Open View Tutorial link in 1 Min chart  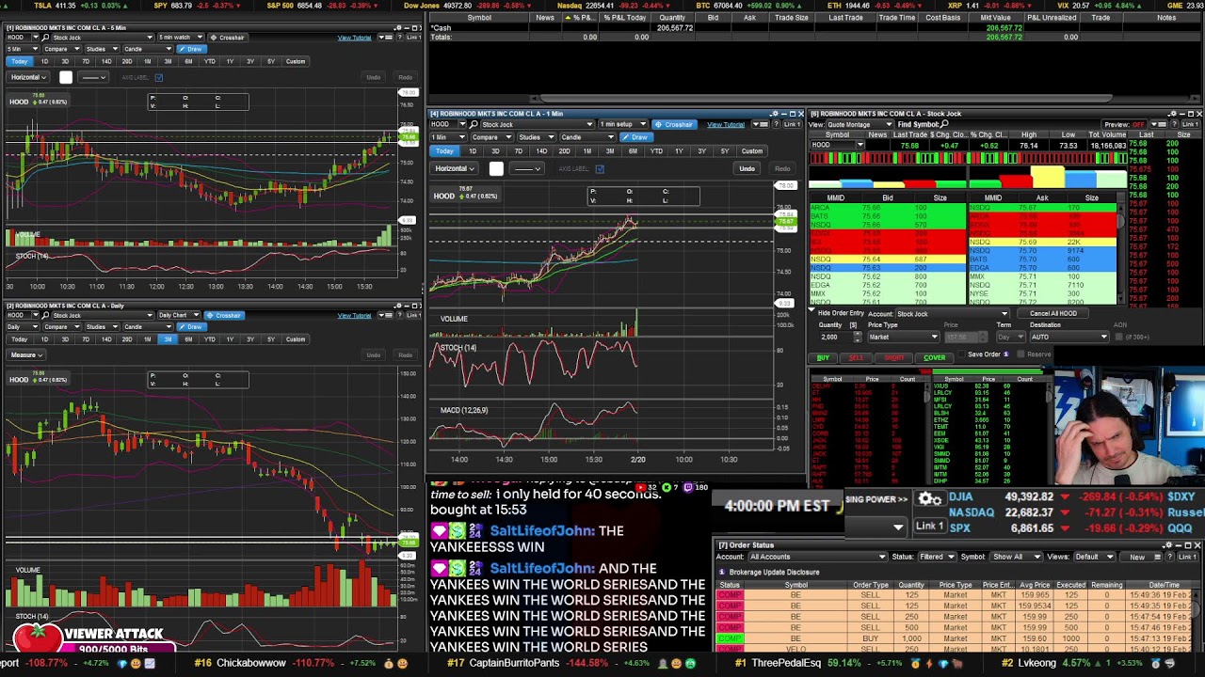point(726,124)
